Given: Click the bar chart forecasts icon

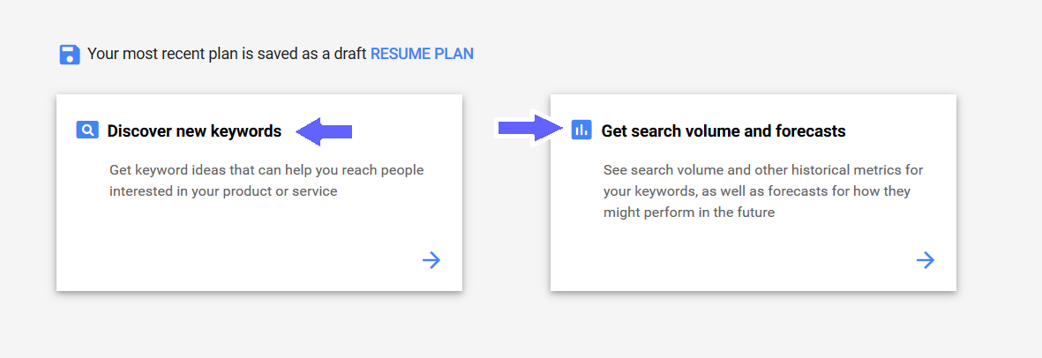Looking at the screenshot, I should click(581, 130).
